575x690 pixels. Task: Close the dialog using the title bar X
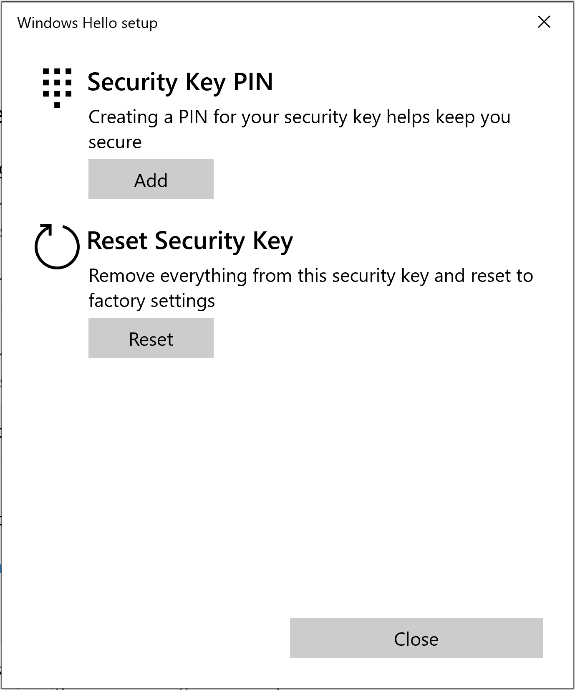[x=544, y=22]
